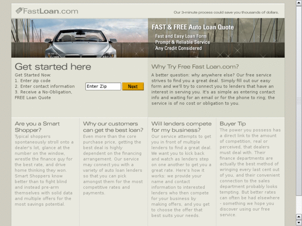Viewport: 302px width, 226px height.
Task: Click the vertical scrollbar thumb grip
Action: coord(299,101)
